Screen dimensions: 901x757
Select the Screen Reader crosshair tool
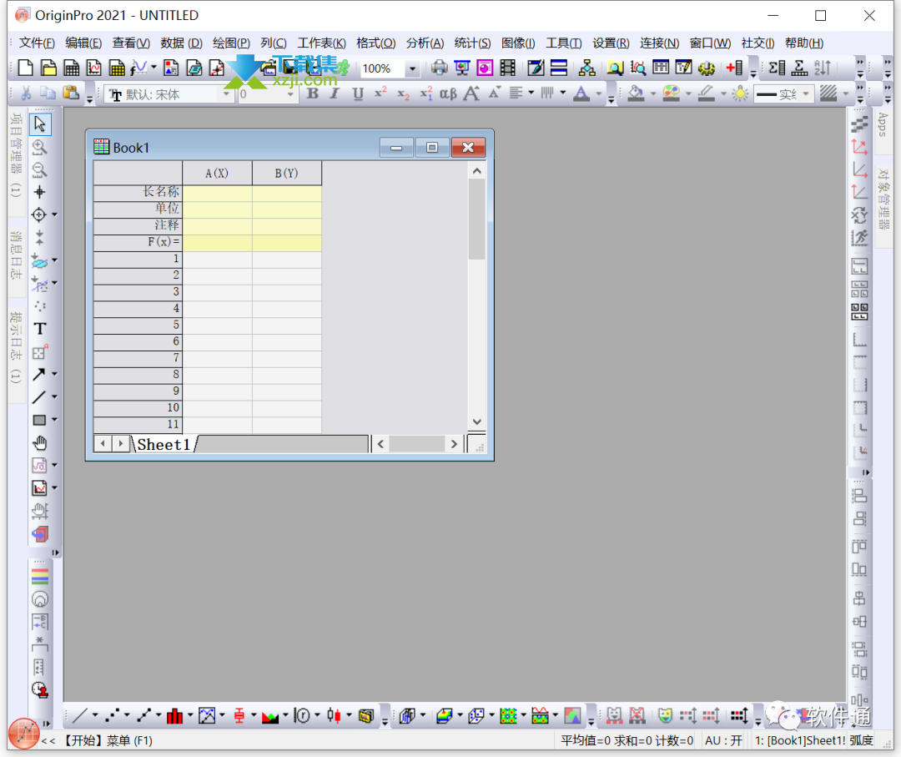point(40,192)
